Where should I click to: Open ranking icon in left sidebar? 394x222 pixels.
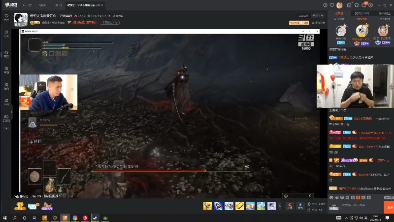tap(6, 102)
